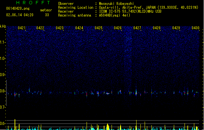204x130 pixels.
Task: Select the filename 06140420.png
Action: point(18,8)
